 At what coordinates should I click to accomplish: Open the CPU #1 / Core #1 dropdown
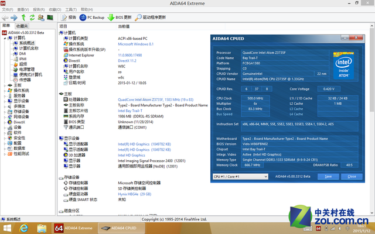tap(240, 177)
